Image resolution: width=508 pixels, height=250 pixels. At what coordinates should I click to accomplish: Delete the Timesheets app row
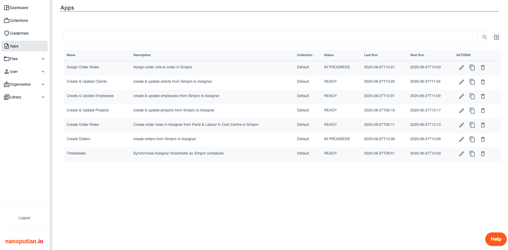(x=483, y=154)
